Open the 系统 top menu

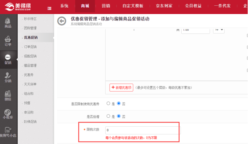click(64, 6)
